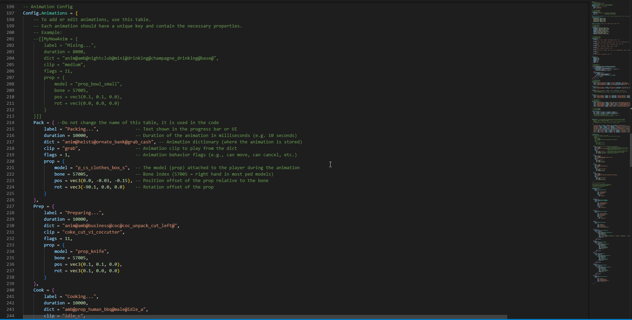Click the "-- Animation Config" comment
The height and width of the screenshot is (320, 632).
pos(48,7)
